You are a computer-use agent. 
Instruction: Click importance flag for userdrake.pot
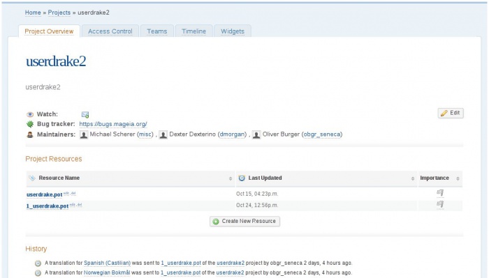tap(440, 193)
